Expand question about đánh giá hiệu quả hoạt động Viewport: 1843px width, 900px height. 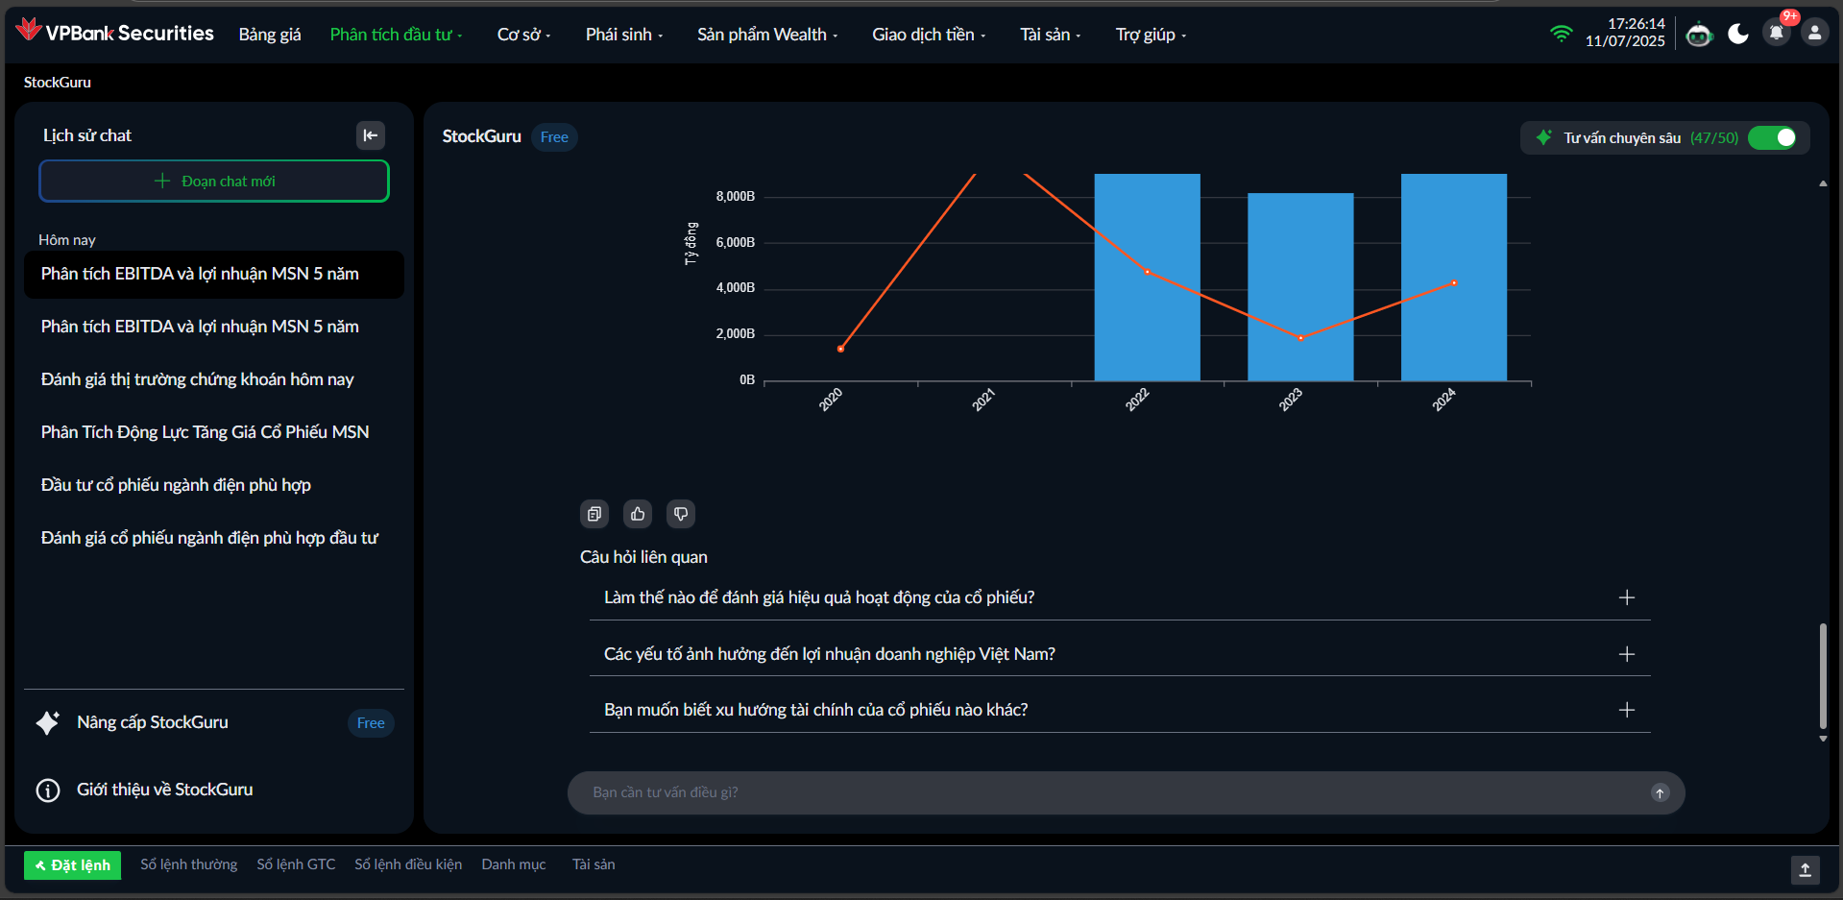pyautogui.click(x=1626, y=597)
